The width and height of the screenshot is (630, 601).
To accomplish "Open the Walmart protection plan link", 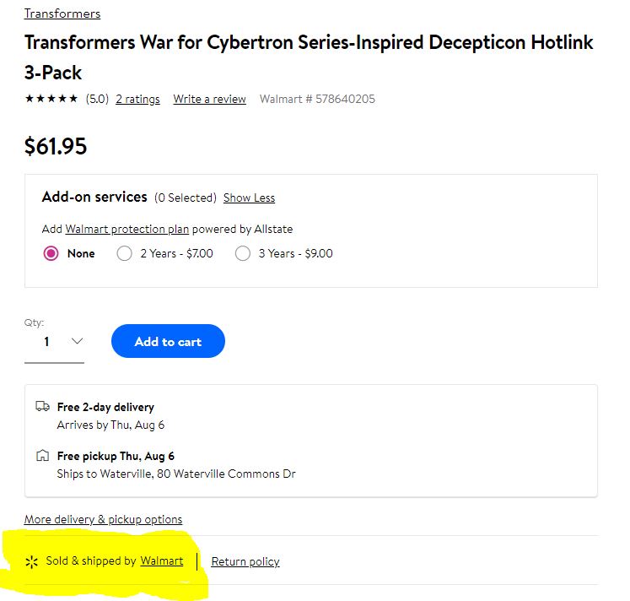I will tap(127, 229).
